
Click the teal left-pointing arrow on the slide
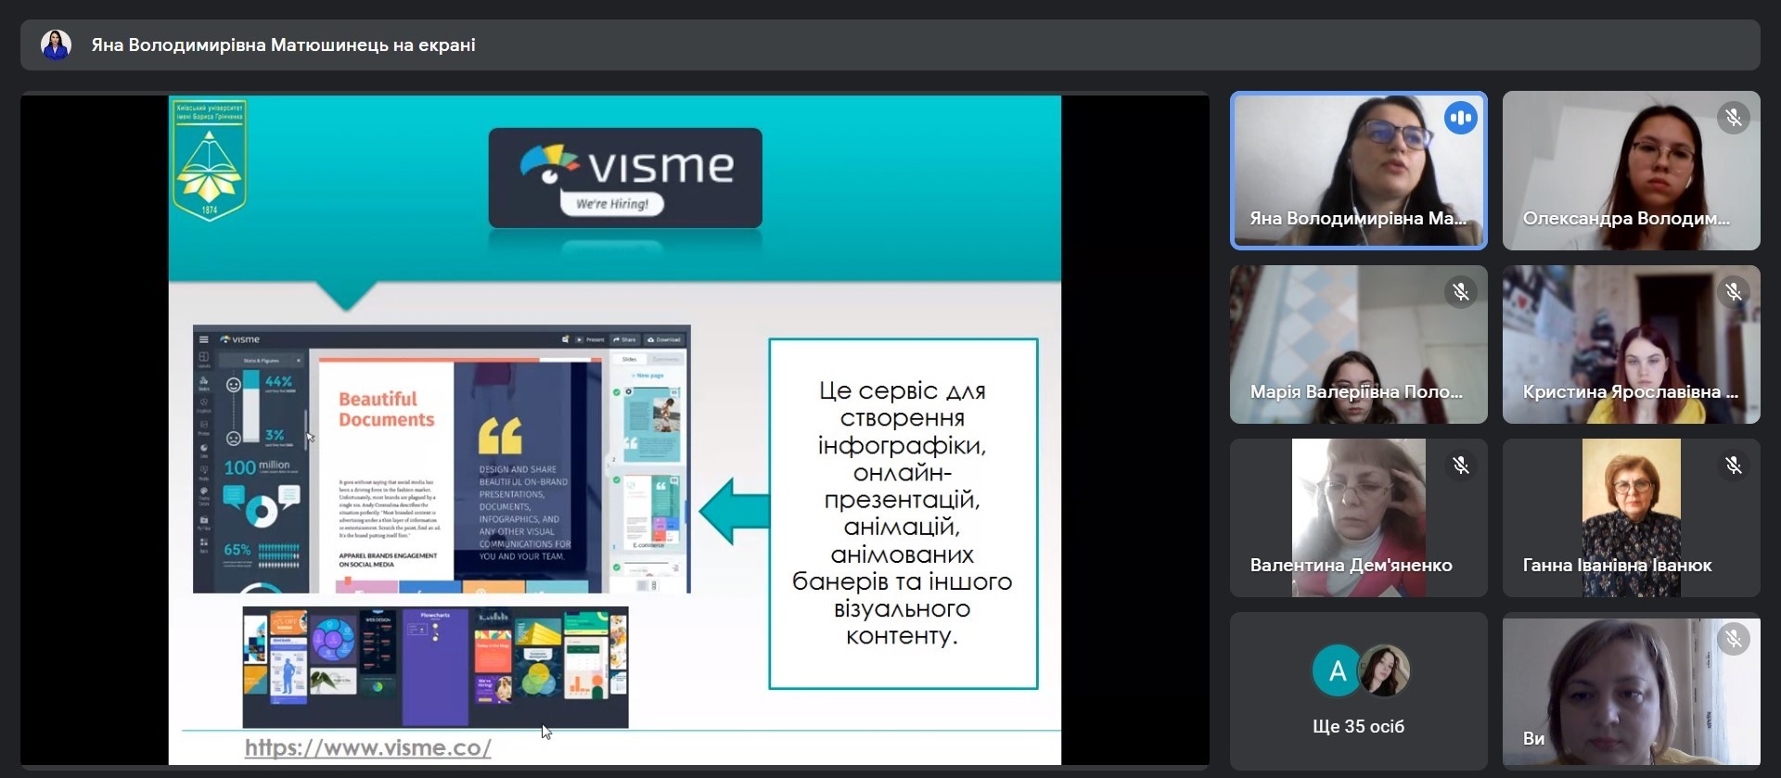coord(734,511)
